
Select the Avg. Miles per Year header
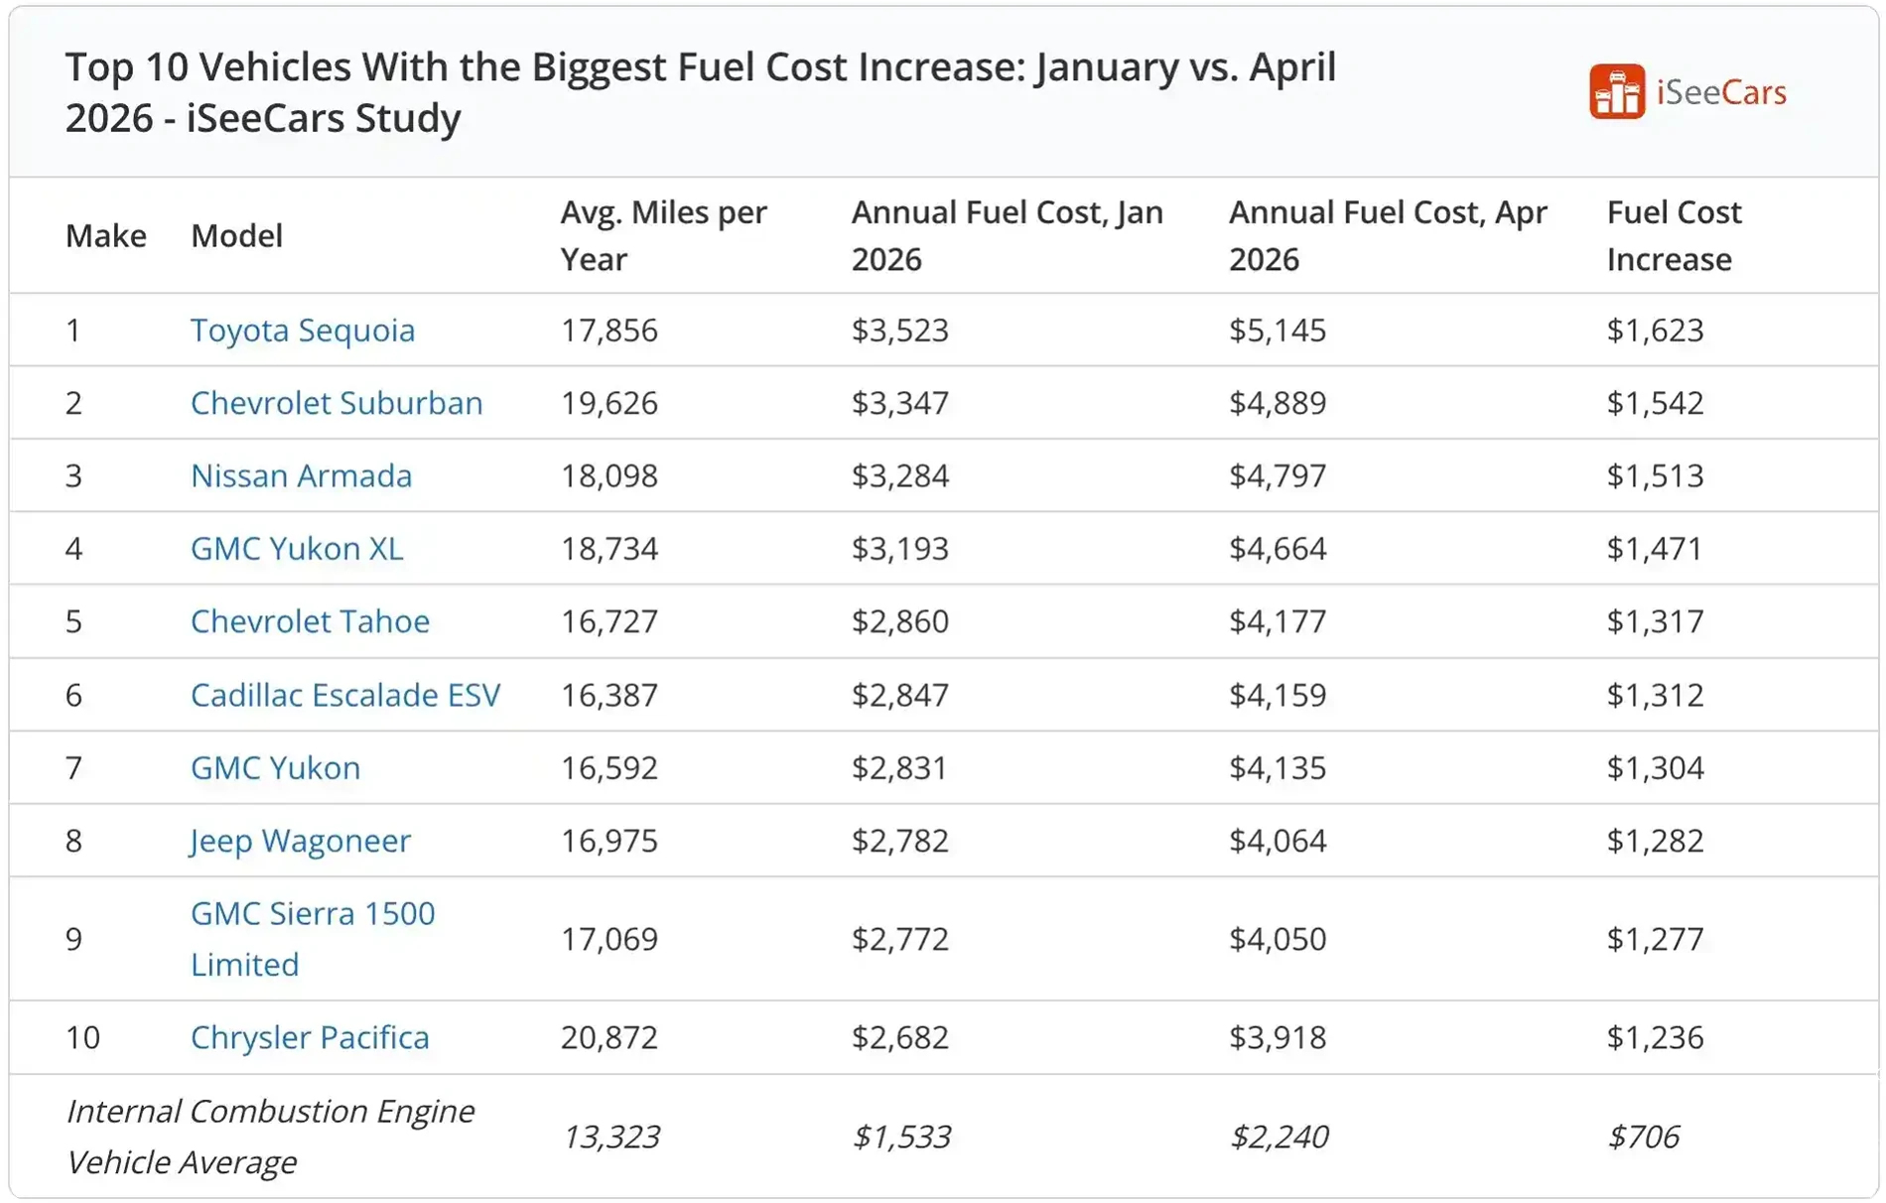click(664, 235)
